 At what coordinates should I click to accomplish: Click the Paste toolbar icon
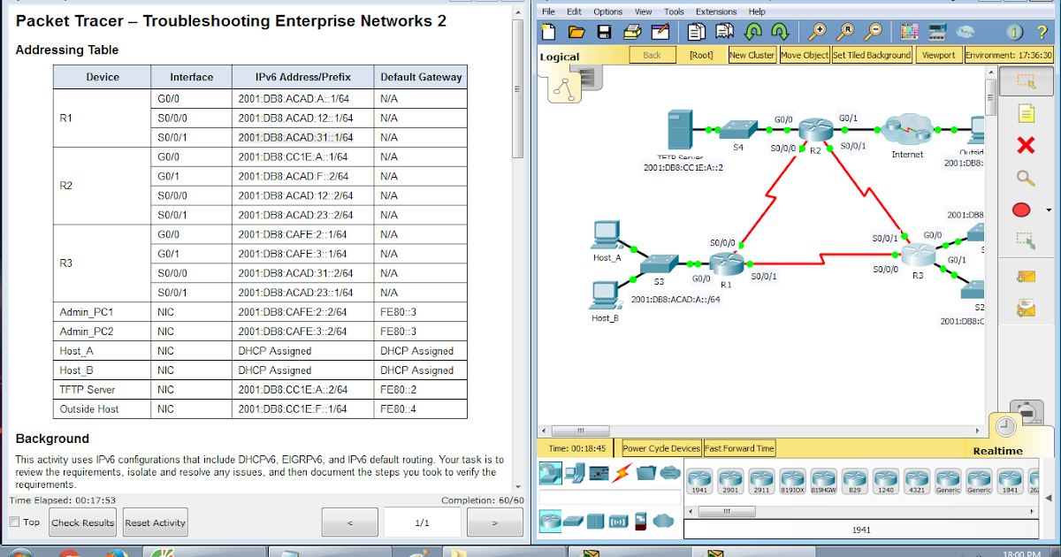(x=725, y=33)
